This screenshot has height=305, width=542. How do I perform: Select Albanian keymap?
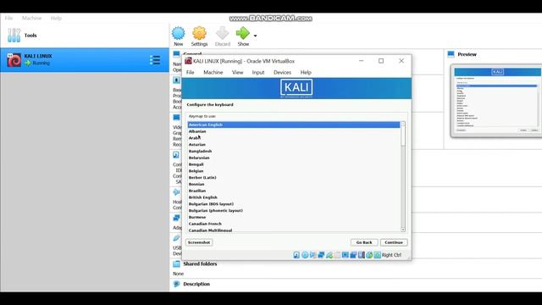click(x=294, y=131)
